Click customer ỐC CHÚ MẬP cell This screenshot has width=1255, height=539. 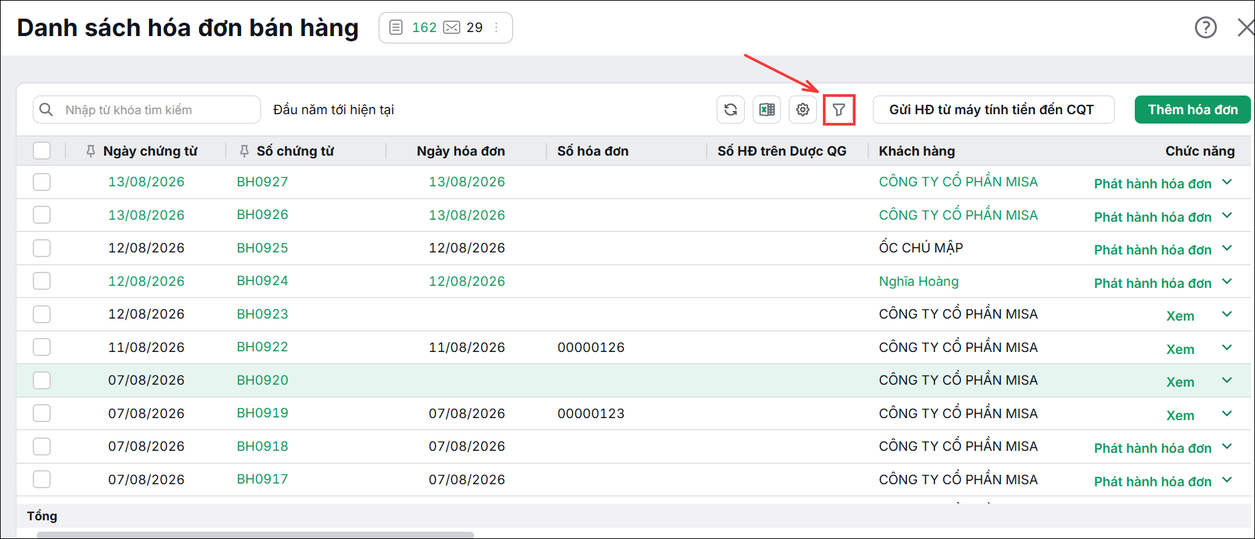pyautogui.click(x=920, y=248)
